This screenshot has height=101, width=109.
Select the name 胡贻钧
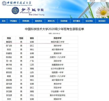click(9, 88)
